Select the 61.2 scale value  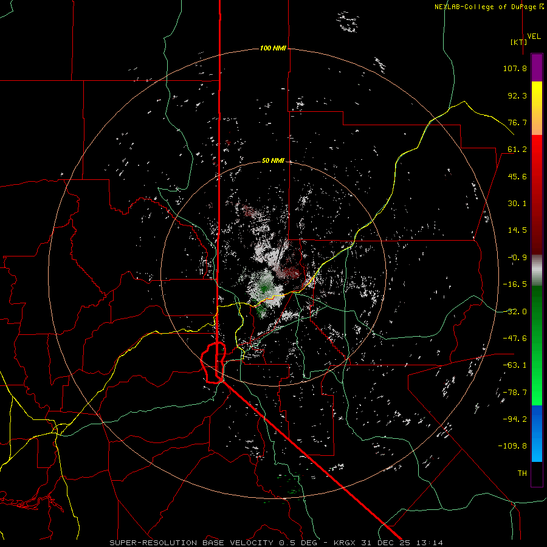tap(517, 150)
